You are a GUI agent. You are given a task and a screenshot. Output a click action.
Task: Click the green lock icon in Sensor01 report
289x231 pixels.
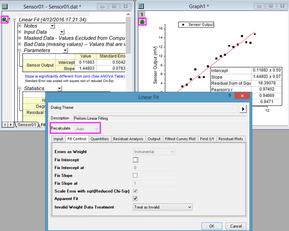click(5, 19)
